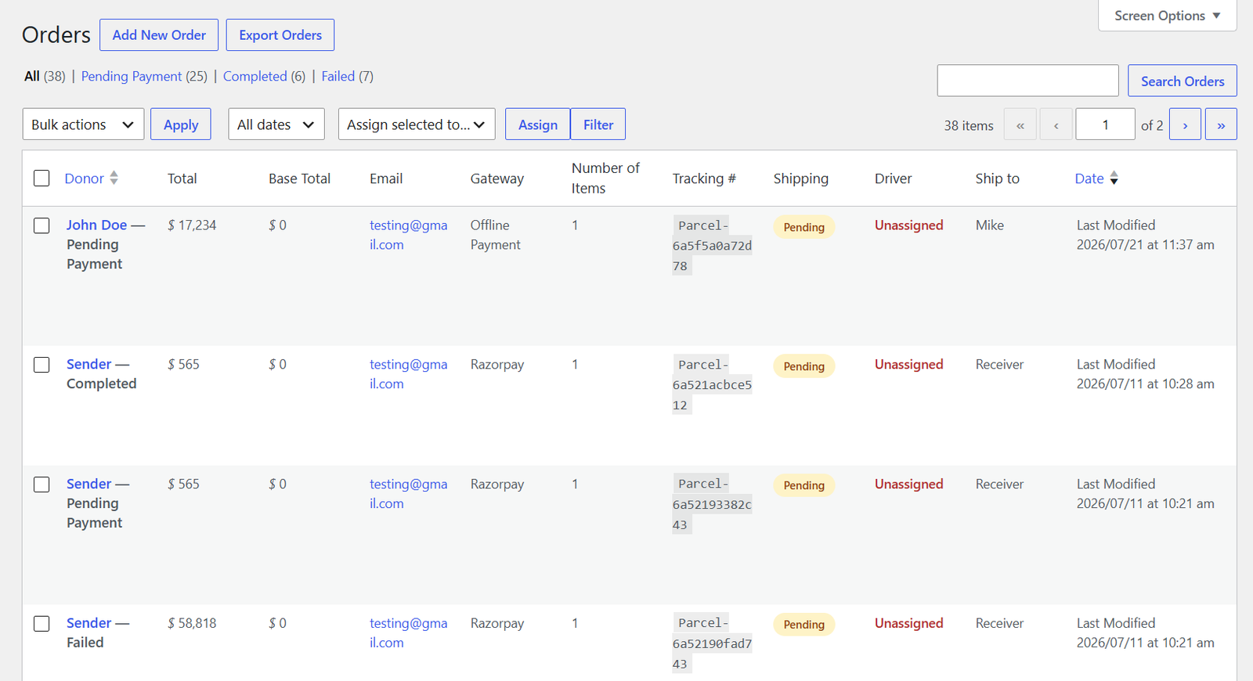Select the Sender $565 Pending Payment checkbox
The height and width of the screenshot is (681, 1253).
(x=42, y=485)
